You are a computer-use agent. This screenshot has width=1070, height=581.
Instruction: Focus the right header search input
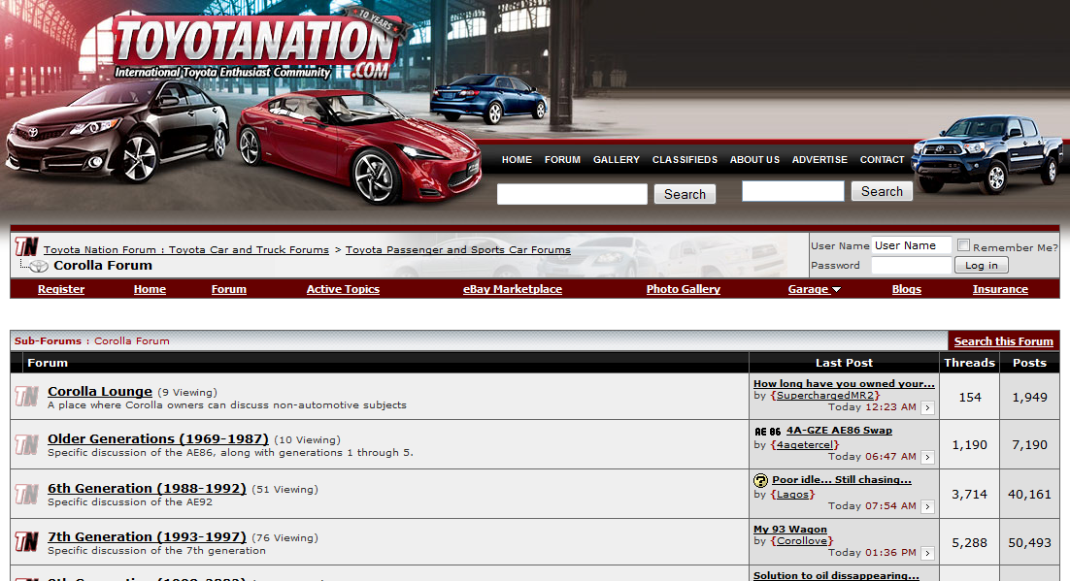(793, 192)
